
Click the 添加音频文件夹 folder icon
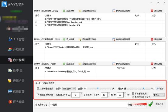pos(80,39)
